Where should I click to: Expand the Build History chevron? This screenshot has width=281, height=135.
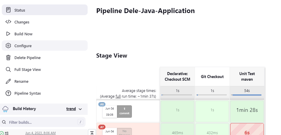click(80, 109)
